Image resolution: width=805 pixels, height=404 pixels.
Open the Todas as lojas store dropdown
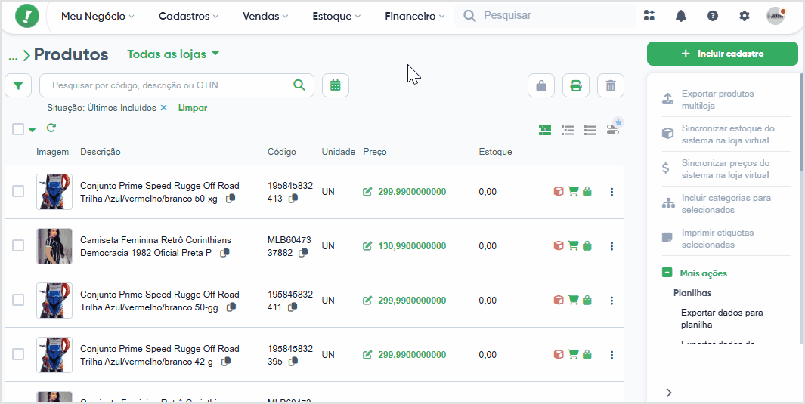[x=174, y=54]
